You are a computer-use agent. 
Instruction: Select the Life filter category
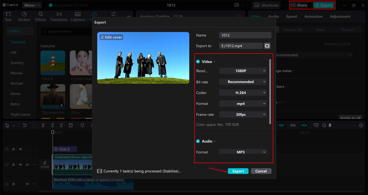click(x=14, y=52)
